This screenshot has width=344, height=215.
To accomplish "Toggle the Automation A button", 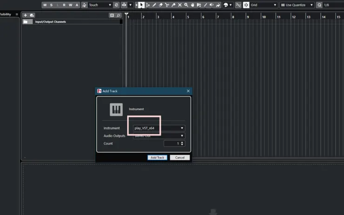I will [77, 5].
